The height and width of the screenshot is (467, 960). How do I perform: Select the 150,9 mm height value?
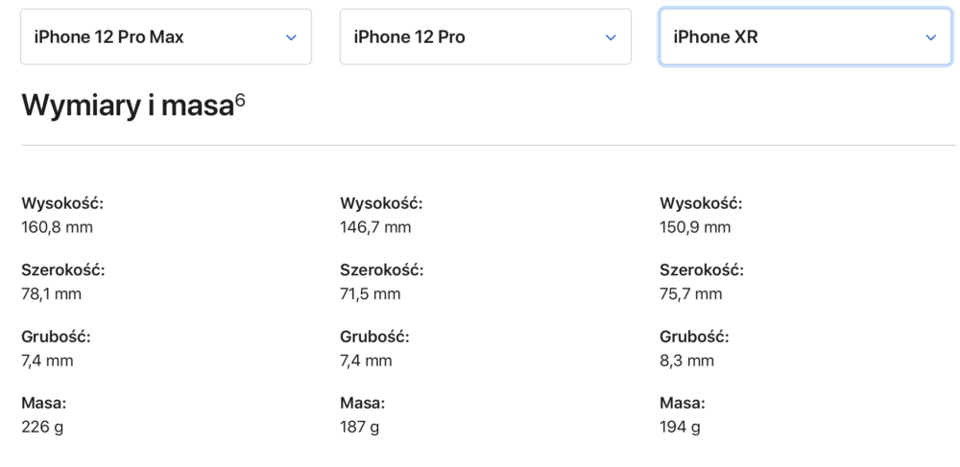pos(695,228)
